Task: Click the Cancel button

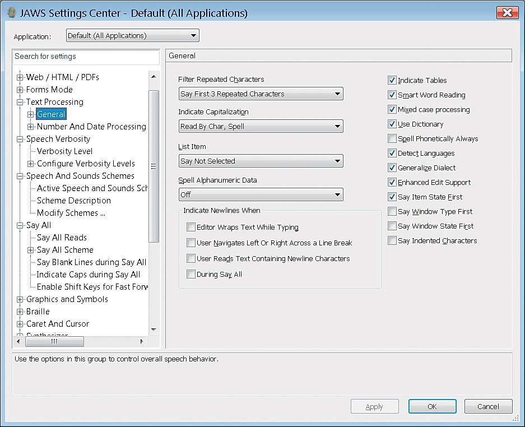Action: pyautogui.click(x=488, y=407)
